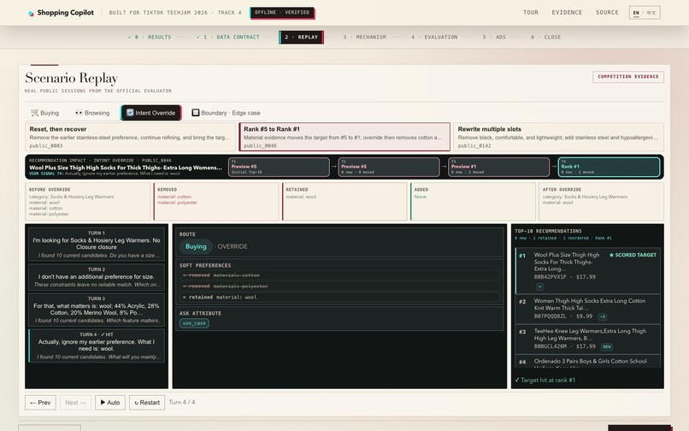Select the T4 Rank #1 timeline marker
The image size is (689, 431).
[x=609, y=167]
